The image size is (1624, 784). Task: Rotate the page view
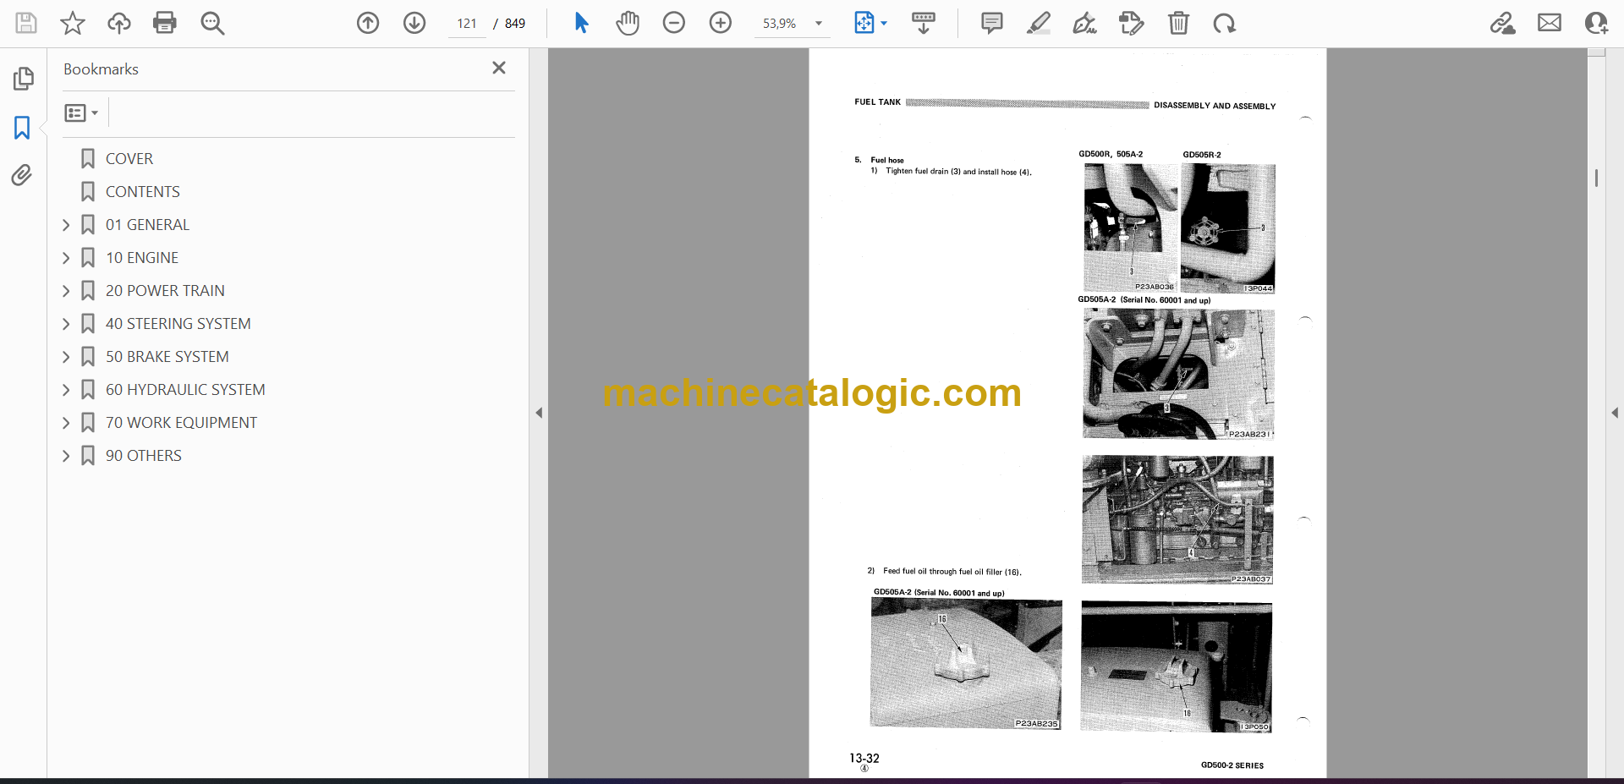tap(1225, 23)
